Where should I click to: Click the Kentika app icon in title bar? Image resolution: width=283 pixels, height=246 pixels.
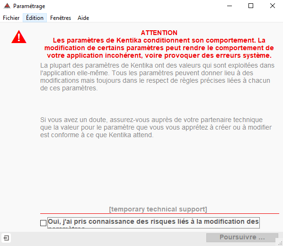[x=7, y=6]
